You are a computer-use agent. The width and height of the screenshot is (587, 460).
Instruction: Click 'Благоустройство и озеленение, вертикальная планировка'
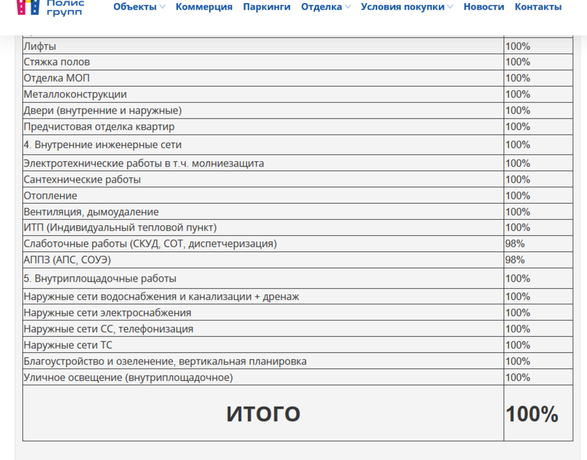[x=165, y=361]
